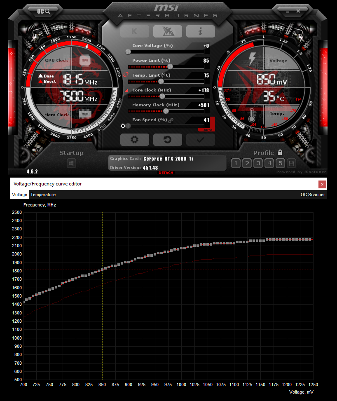
Task: Toggle the fan speed link icon
Action: click(171, 120)
